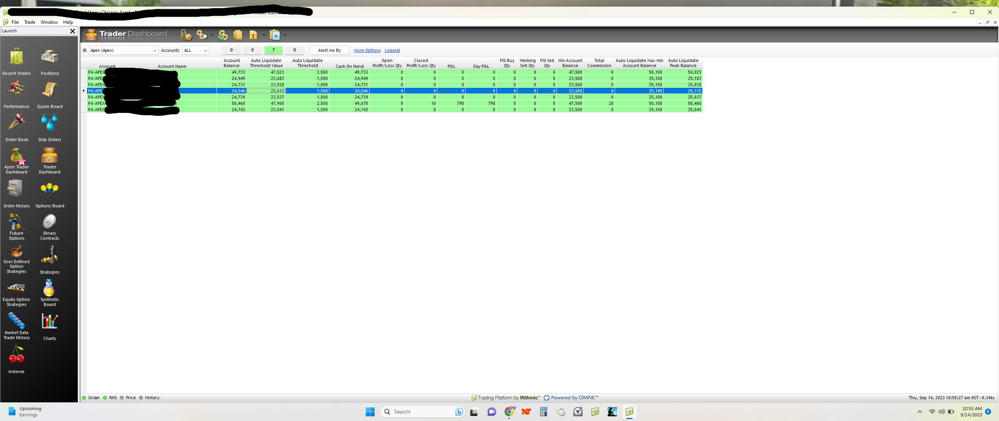Open the Synthetic Board
Screen dimensions: 999x421
pyautogui.click(x=50, y=294)
